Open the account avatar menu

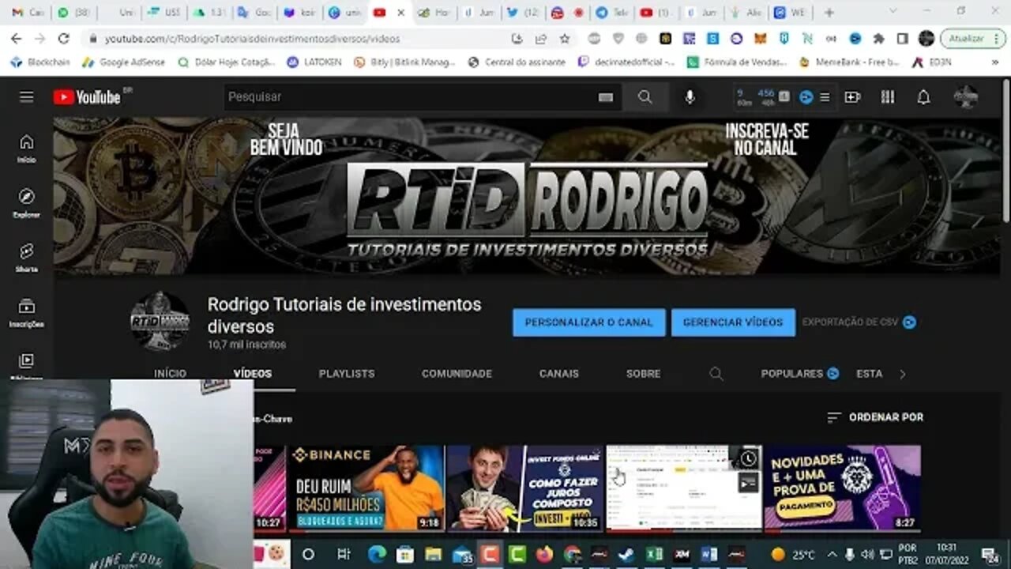point(965,97)
